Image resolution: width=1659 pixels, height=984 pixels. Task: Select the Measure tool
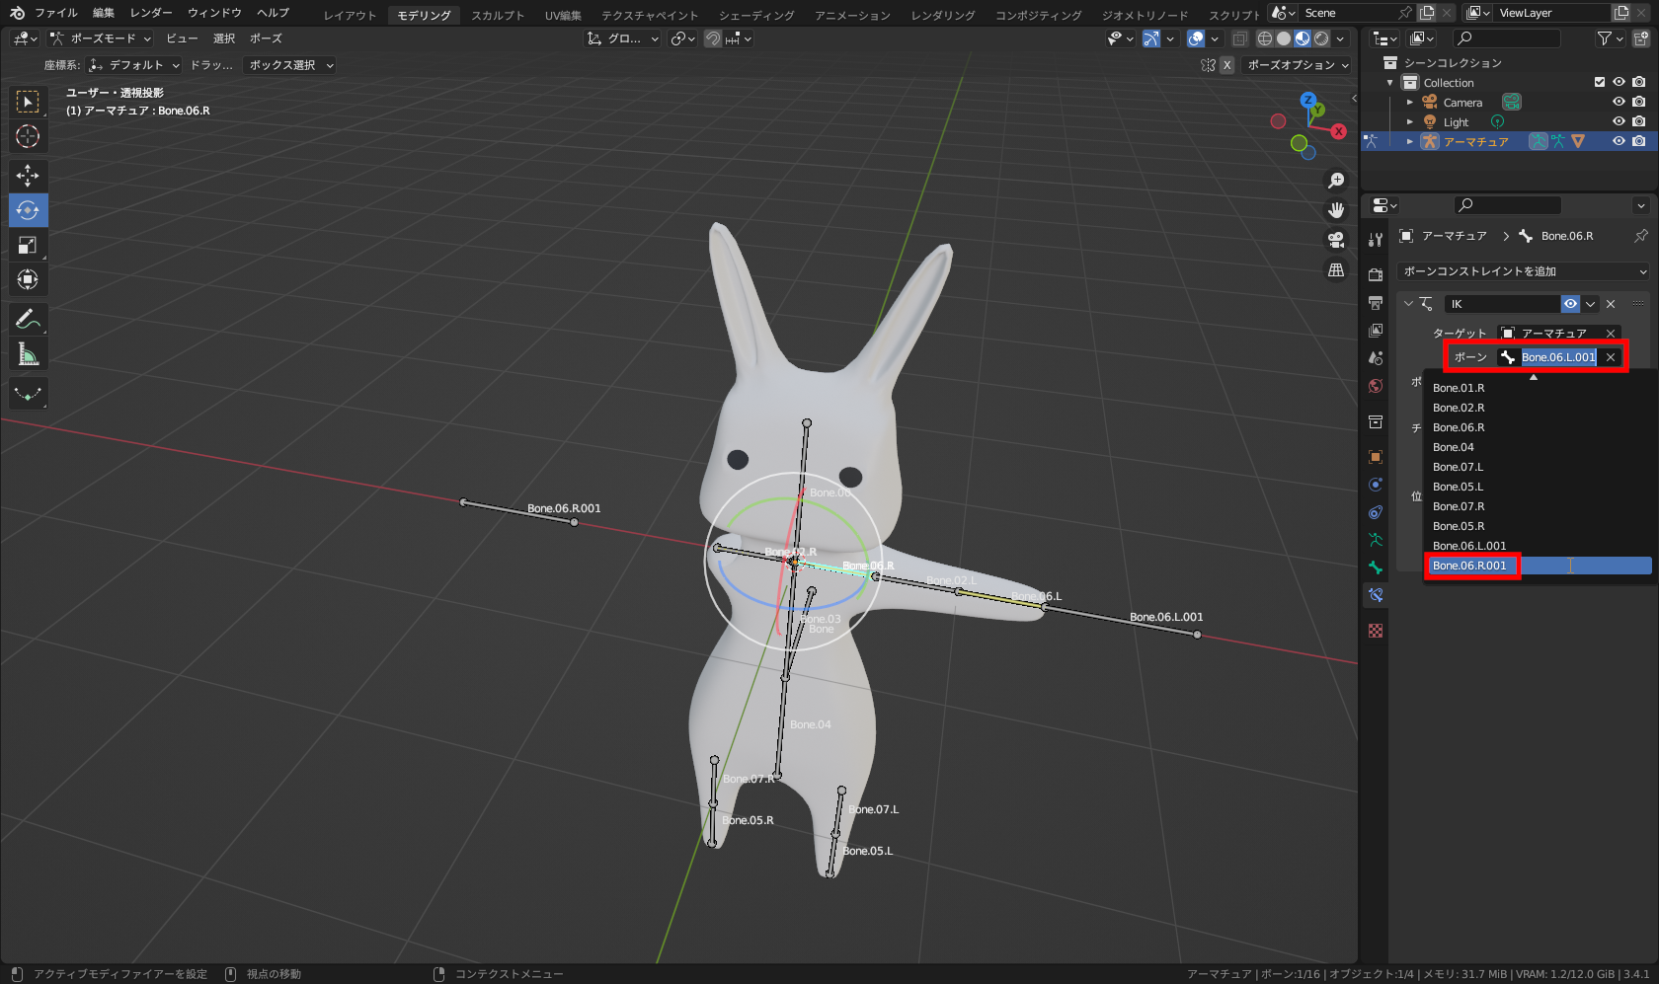coord(28,354)
